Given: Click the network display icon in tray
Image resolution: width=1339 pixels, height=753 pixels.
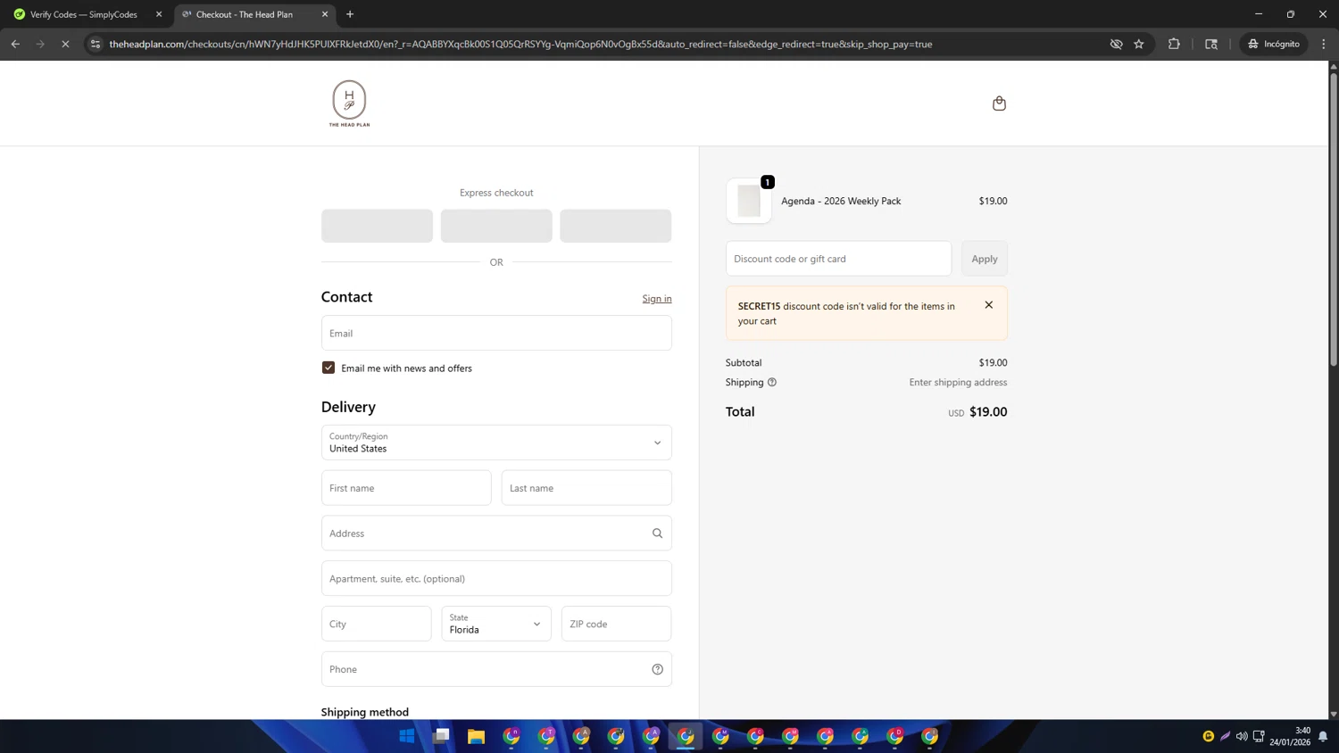Looking at the screenshot, I should coord(1259,736).
